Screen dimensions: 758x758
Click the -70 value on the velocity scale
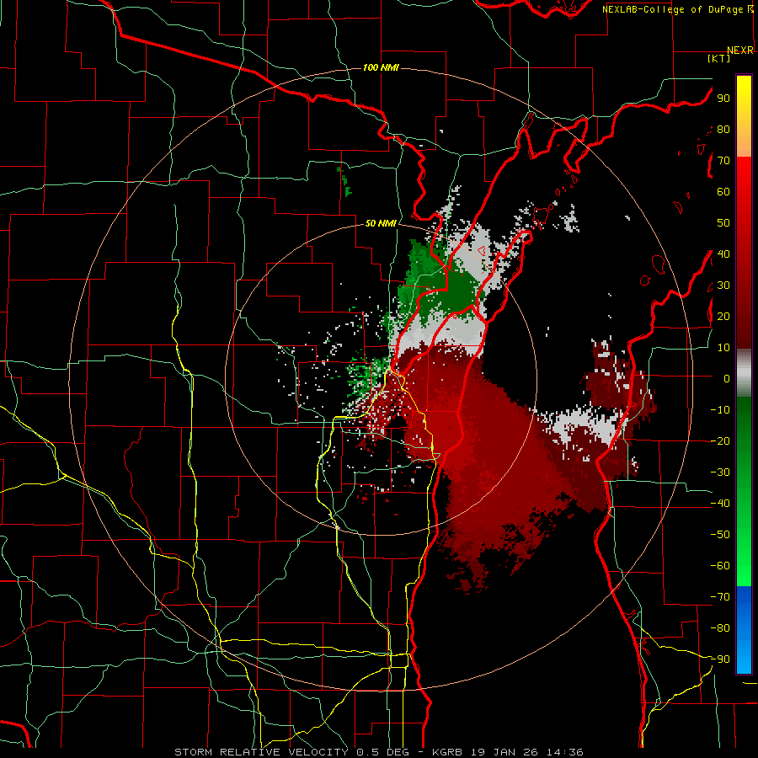tap(720, 597)
